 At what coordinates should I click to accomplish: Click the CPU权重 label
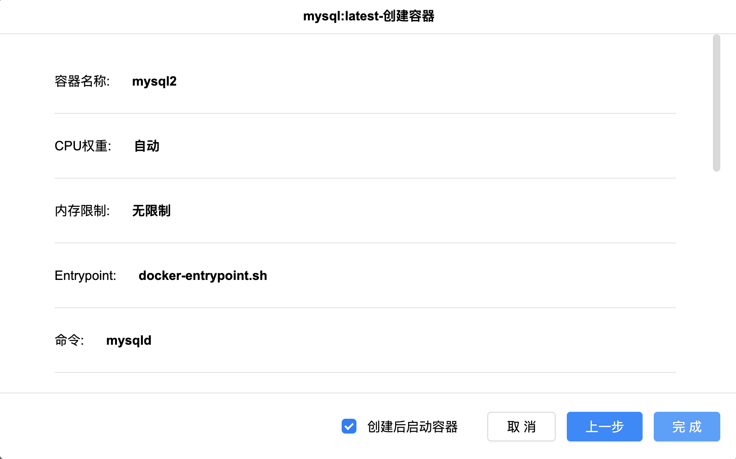(x=83, y=146)
